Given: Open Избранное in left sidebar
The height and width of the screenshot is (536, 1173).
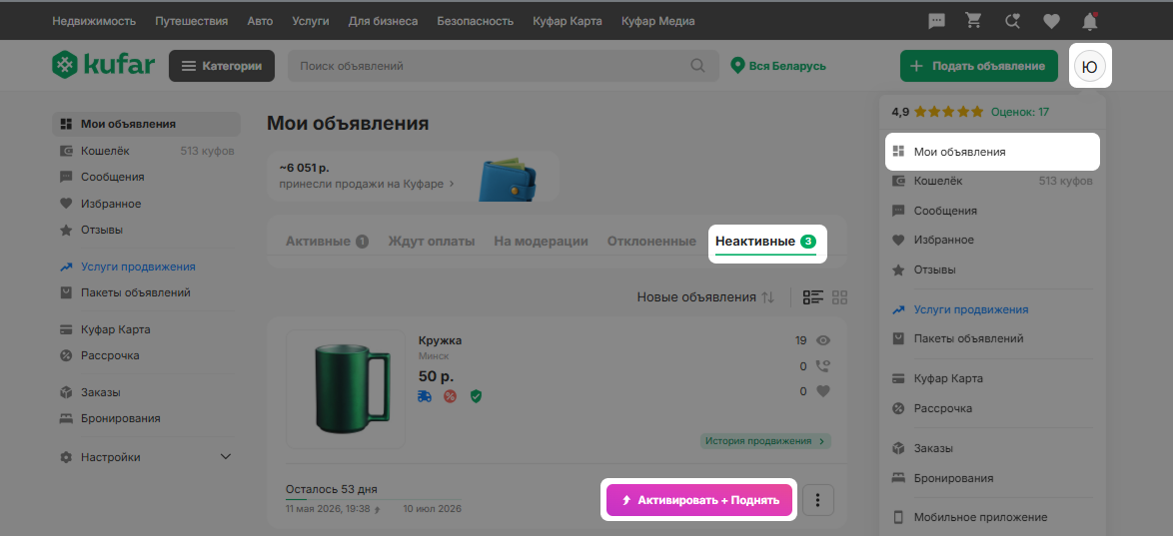Looking at the screenshot, I should point(147,204).
